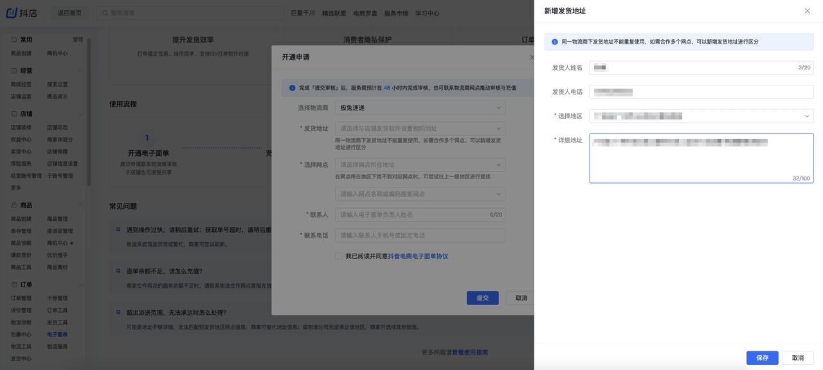This screenshot has height=370, width=823.
Task: Check the 我已阅读并同意 agreement checkbox
Action: (x=339, y=256)
